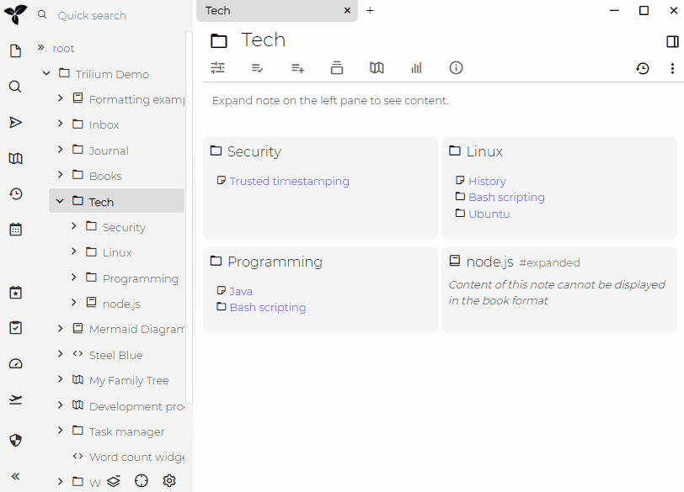Expand the Journal tree node
684x492 pixels.
click(x=61, y=150)
